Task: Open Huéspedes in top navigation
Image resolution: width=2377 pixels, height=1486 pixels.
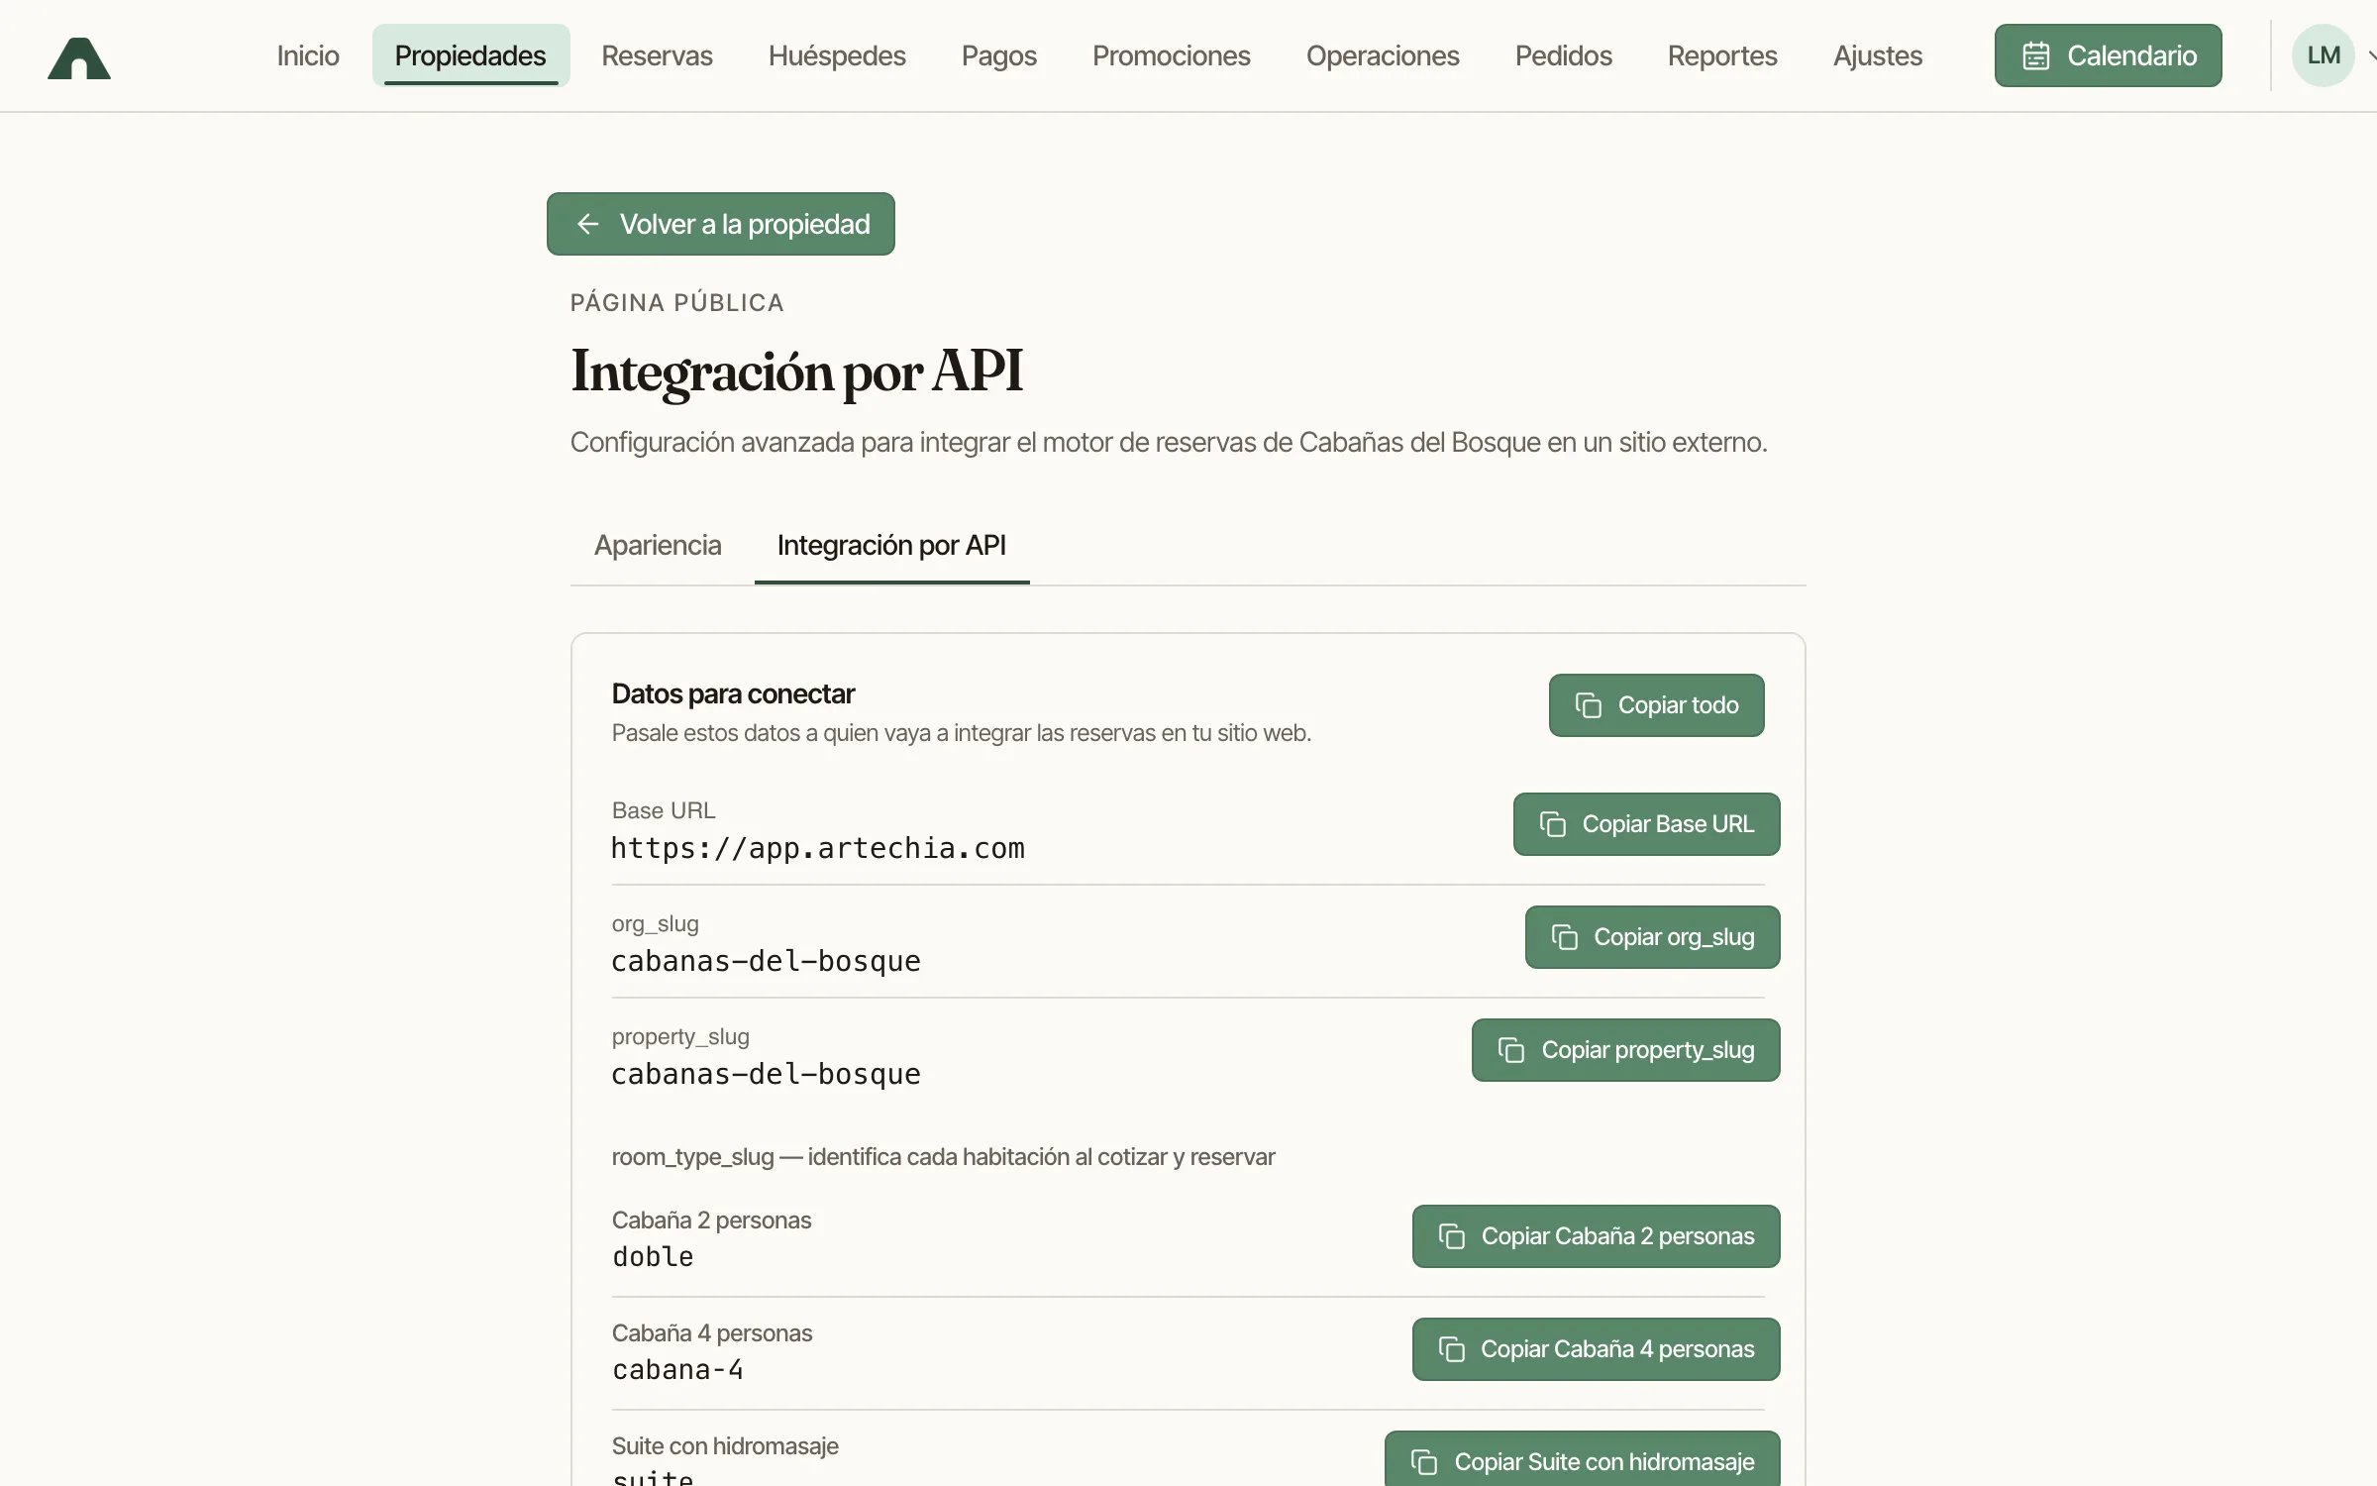Action: [837, 55]
